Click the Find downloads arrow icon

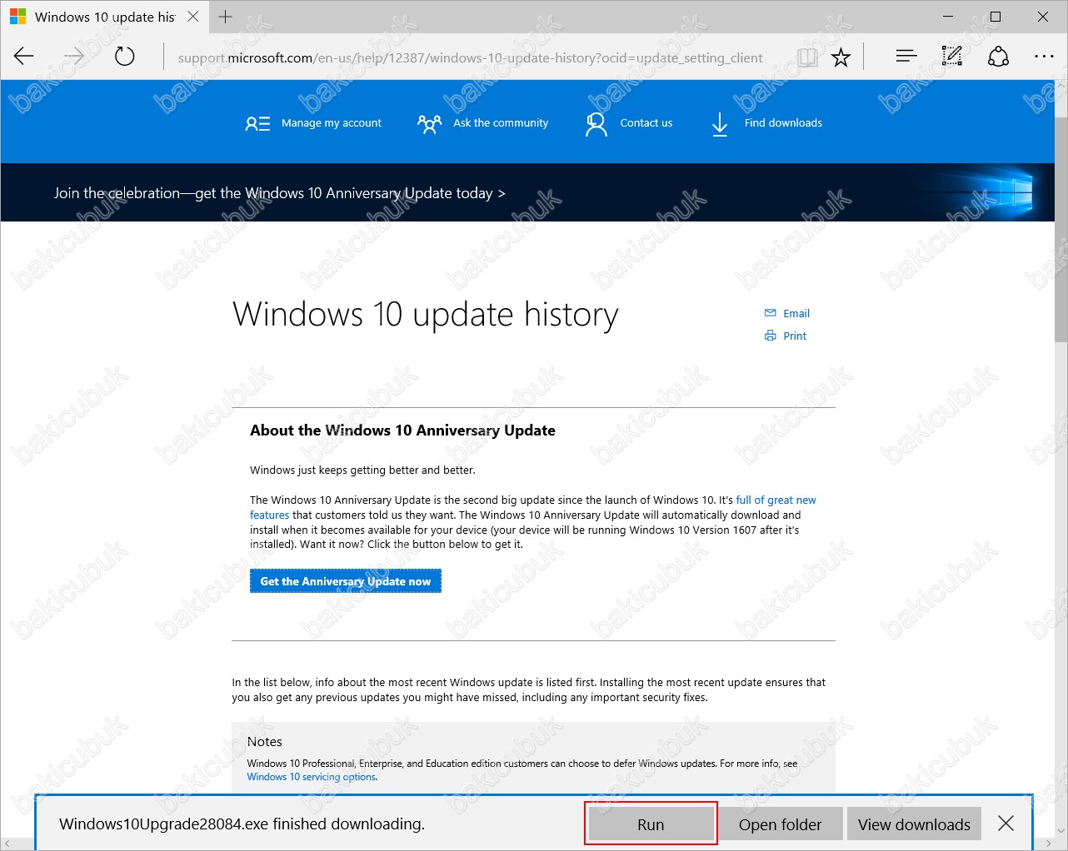720,125
